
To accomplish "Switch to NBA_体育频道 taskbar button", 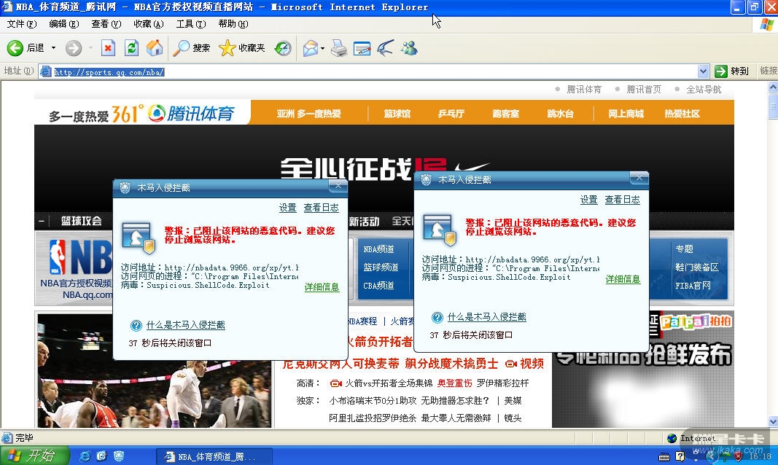I will pyautogui.click(x=214, y=456).
